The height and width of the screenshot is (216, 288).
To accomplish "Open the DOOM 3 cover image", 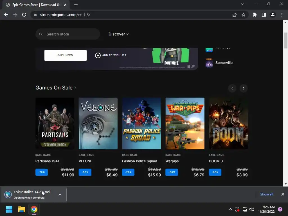I will click(x=228, y=123).
